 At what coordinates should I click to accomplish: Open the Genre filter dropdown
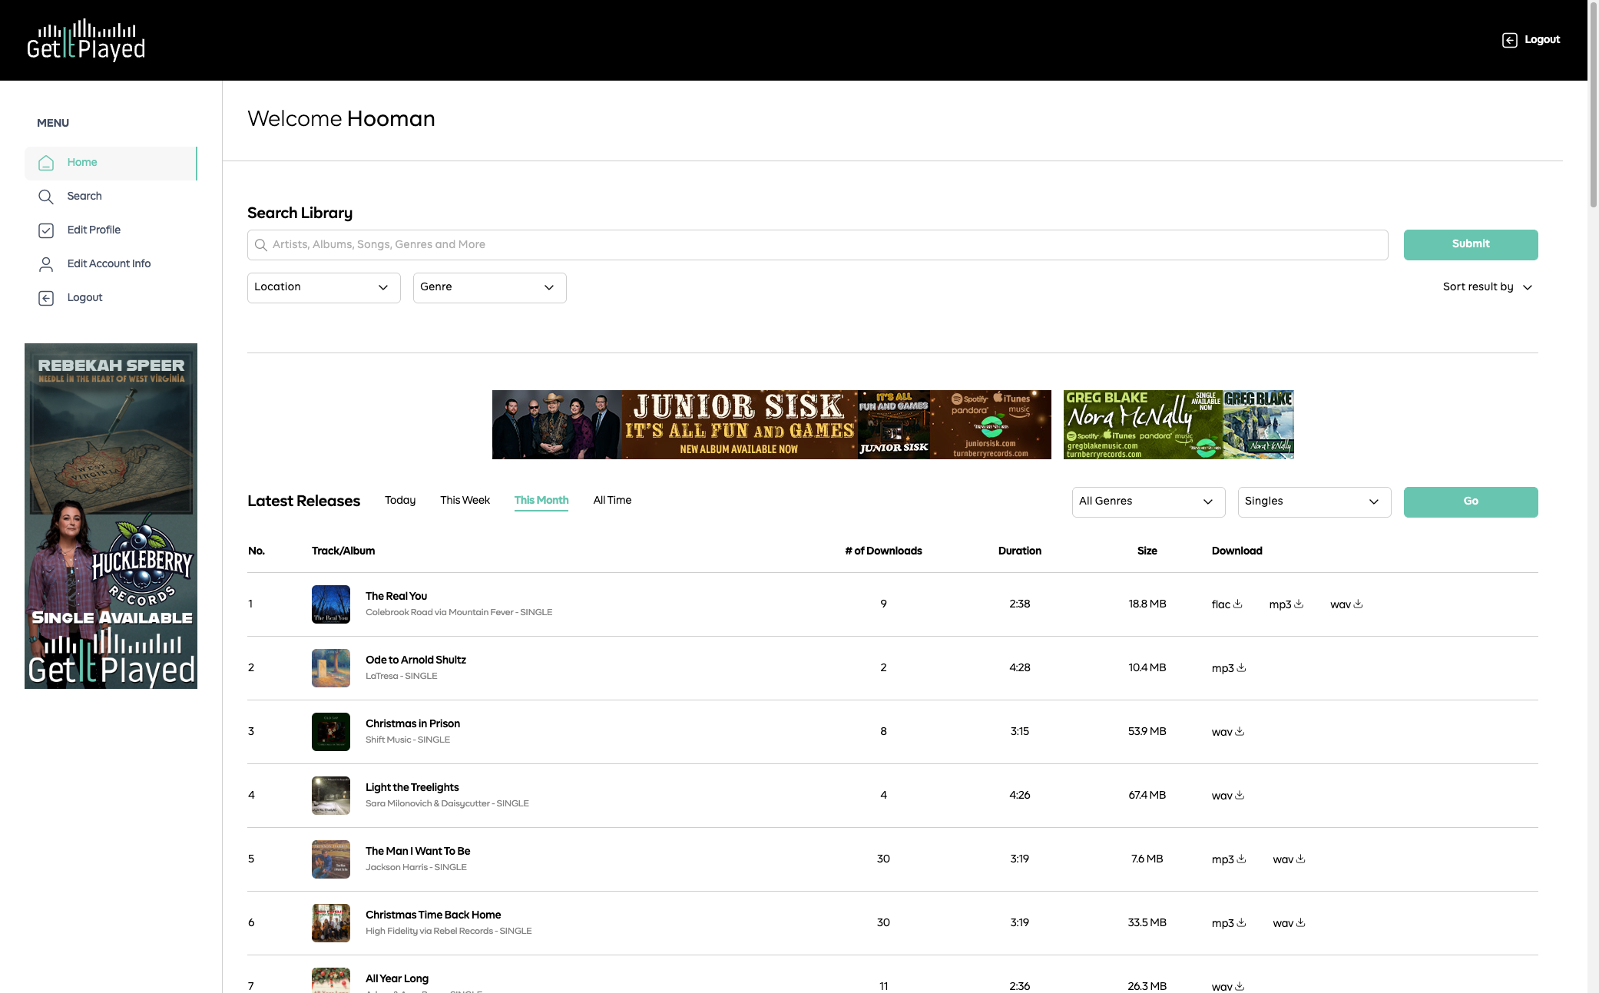(489, 287)
